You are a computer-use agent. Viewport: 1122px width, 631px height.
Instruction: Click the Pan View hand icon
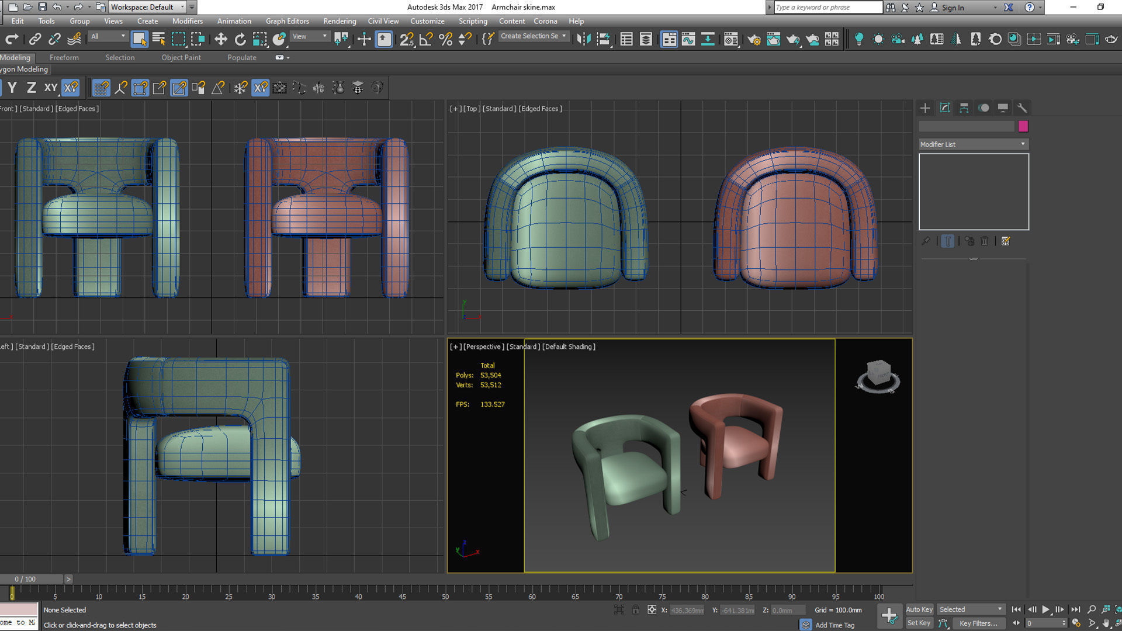tap(1106, 623)
